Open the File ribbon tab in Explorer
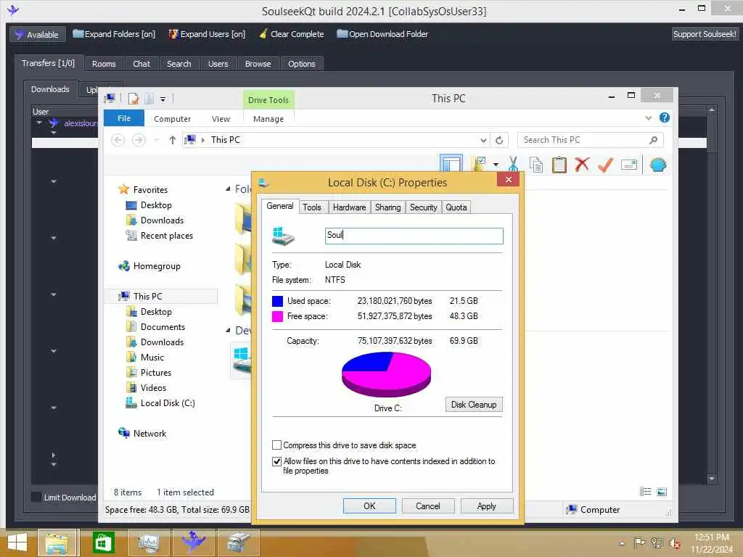743x557 pixels. click(123, 118)
